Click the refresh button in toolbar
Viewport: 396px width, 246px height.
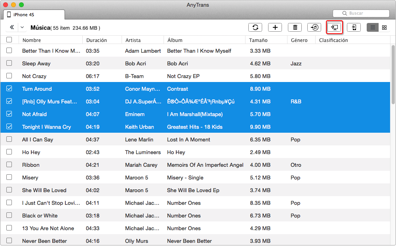point(255,27)
